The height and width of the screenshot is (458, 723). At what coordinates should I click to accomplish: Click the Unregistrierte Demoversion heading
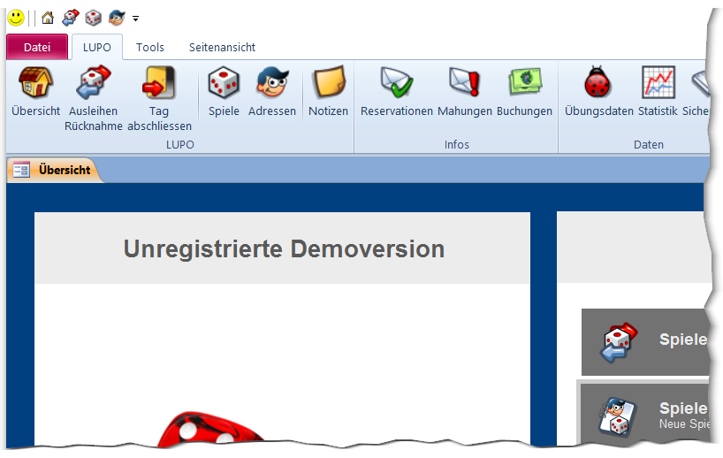[x=284, y=249]
